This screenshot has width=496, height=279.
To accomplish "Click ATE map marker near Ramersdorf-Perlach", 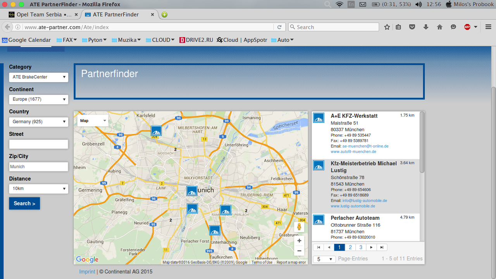I will pyautogui.click(x=226, y=210).
